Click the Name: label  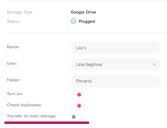tap(13, 47)
